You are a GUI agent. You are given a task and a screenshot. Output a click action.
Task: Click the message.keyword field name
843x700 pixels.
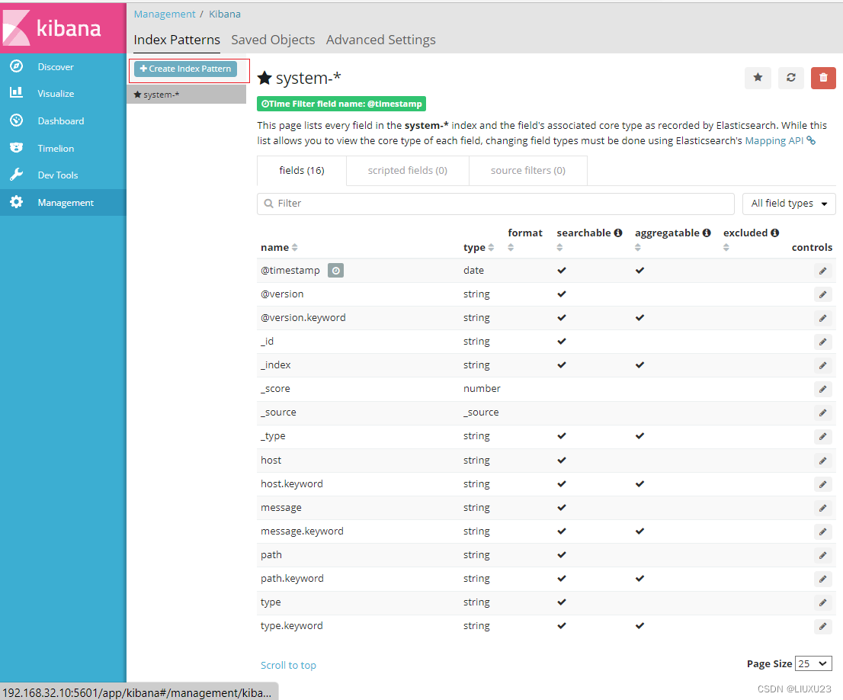click(x=302, y=531)
